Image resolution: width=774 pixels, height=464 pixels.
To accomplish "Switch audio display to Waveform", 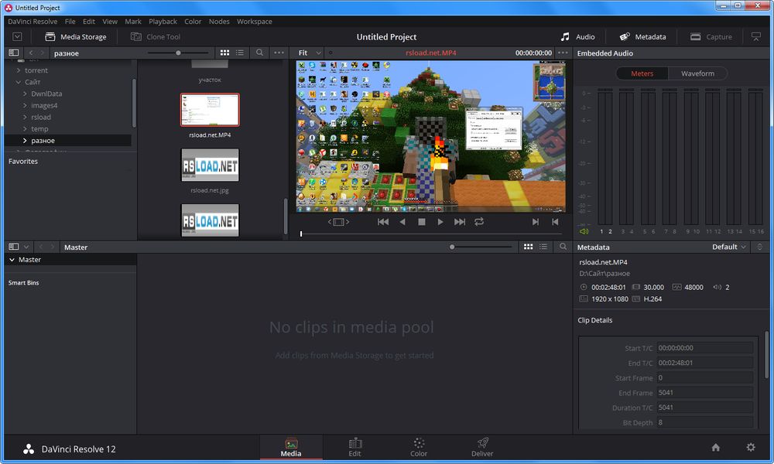I will [697, 73].
